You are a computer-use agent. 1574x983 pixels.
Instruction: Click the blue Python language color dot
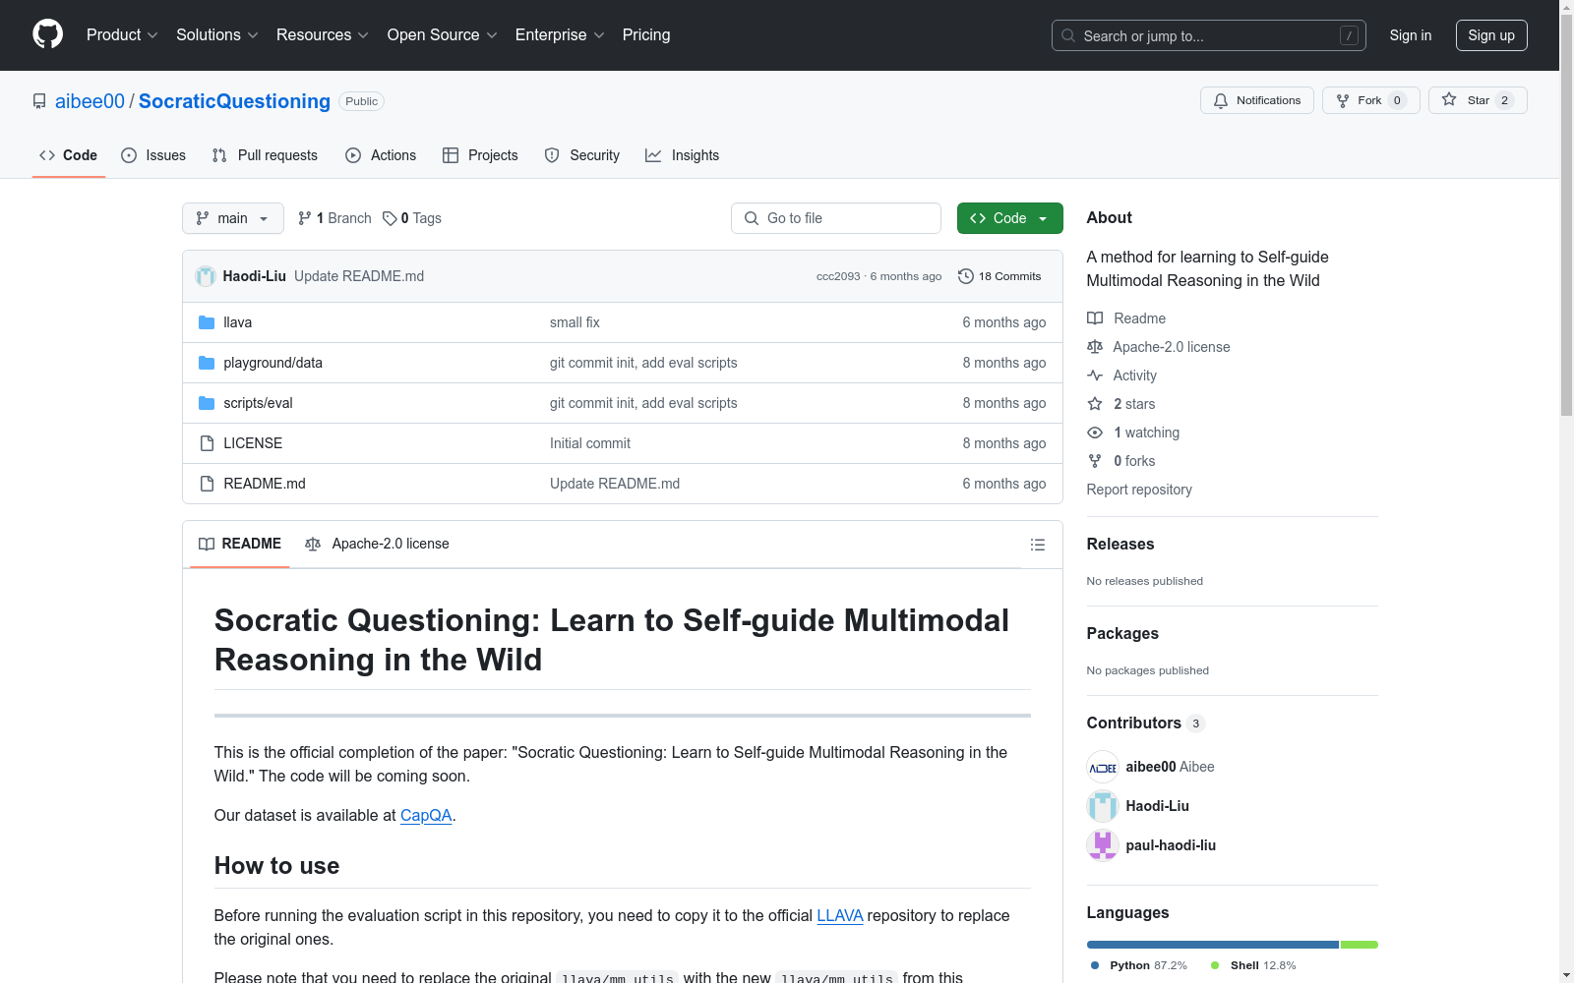pyautogui.click(x=1095, y=965)
